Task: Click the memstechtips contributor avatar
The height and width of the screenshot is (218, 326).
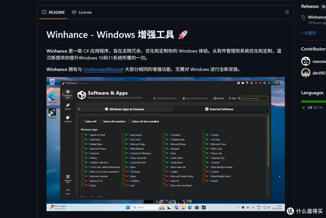Action: pyautogui.click(x=305, y=61)
